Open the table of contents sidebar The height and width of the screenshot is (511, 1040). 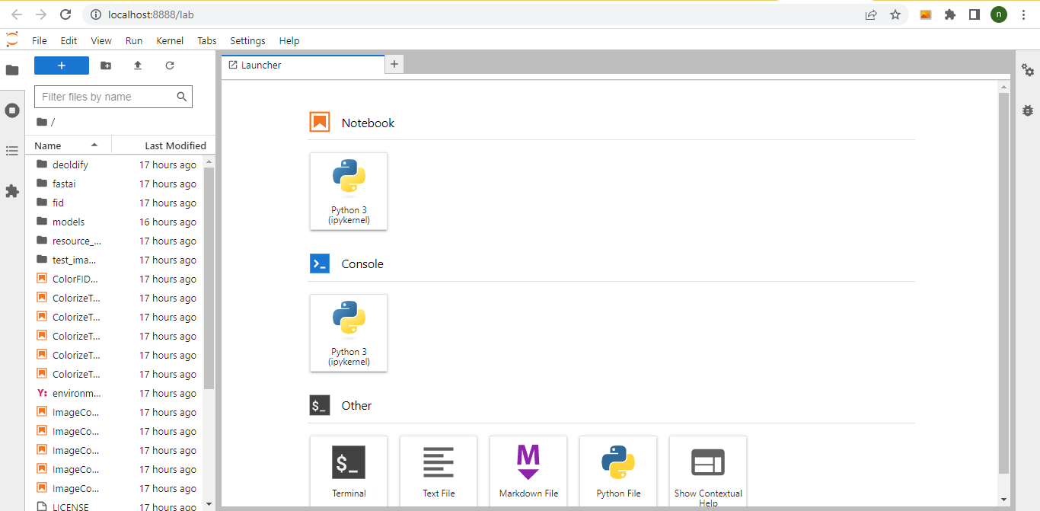point(12,150)
